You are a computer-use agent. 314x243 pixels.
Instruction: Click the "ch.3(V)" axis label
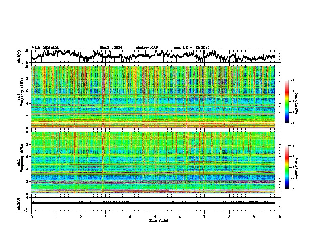point(19,204)
